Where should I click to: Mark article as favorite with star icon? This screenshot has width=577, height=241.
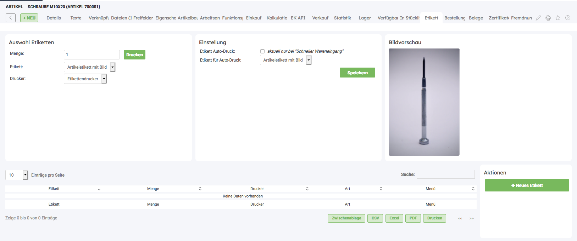(558, 18)
